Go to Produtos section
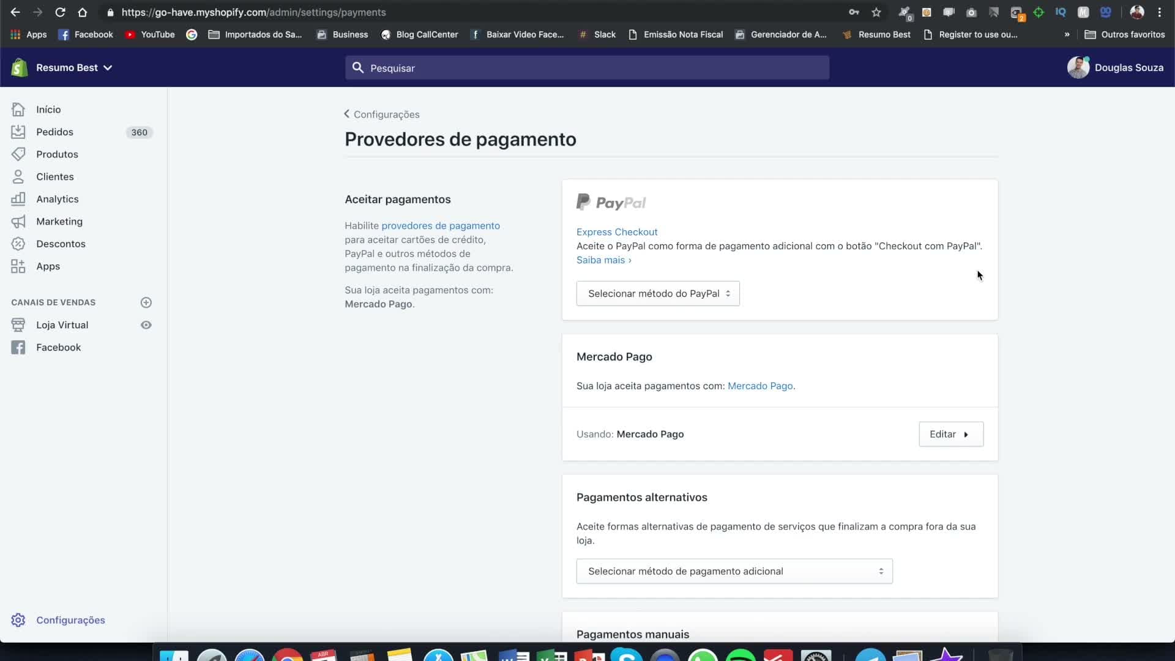 point(57,154)
